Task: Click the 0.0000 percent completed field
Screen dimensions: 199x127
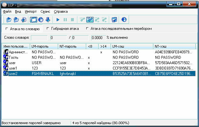Action: (x=98, y=37)
